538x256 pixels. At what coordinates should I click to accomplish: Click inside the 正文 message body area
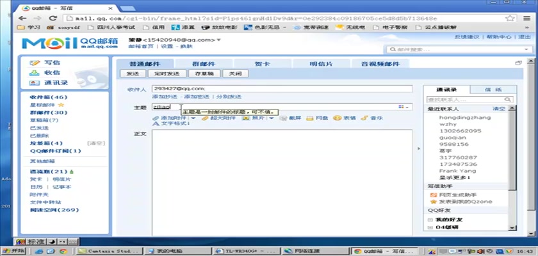282,182
